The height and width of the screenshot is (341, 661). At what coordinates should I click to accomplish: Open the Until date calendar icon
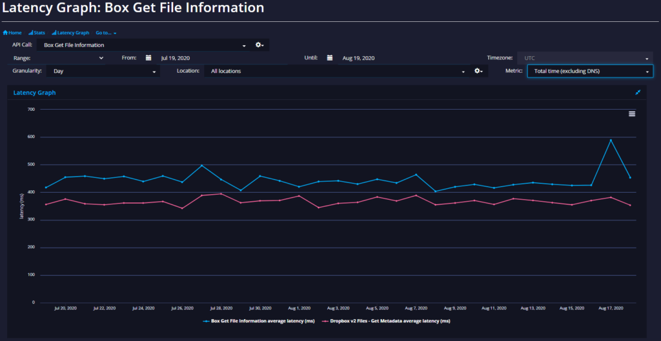[x=330, y=57]
